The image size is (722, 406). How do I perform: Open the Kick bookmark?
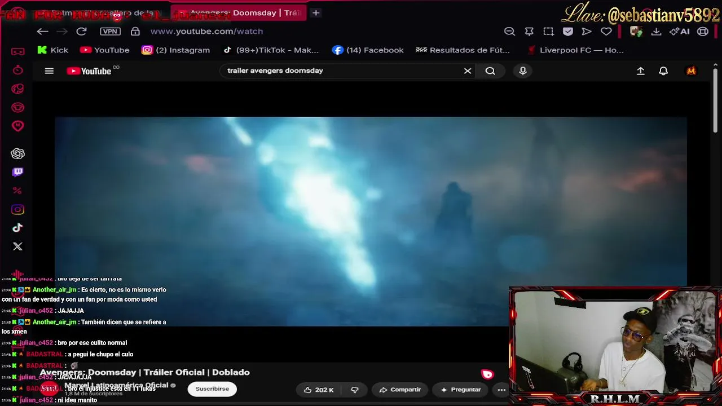[52, 50]
